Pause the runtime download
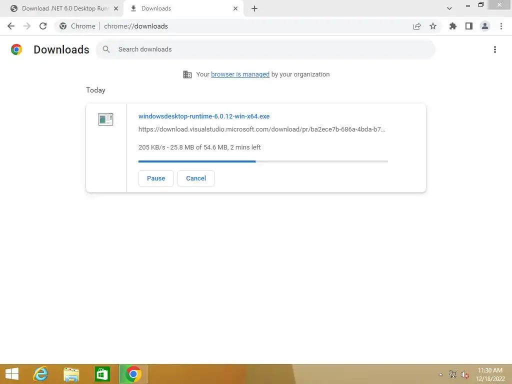Viewport: 512px width, 384px height. [156, 178]
